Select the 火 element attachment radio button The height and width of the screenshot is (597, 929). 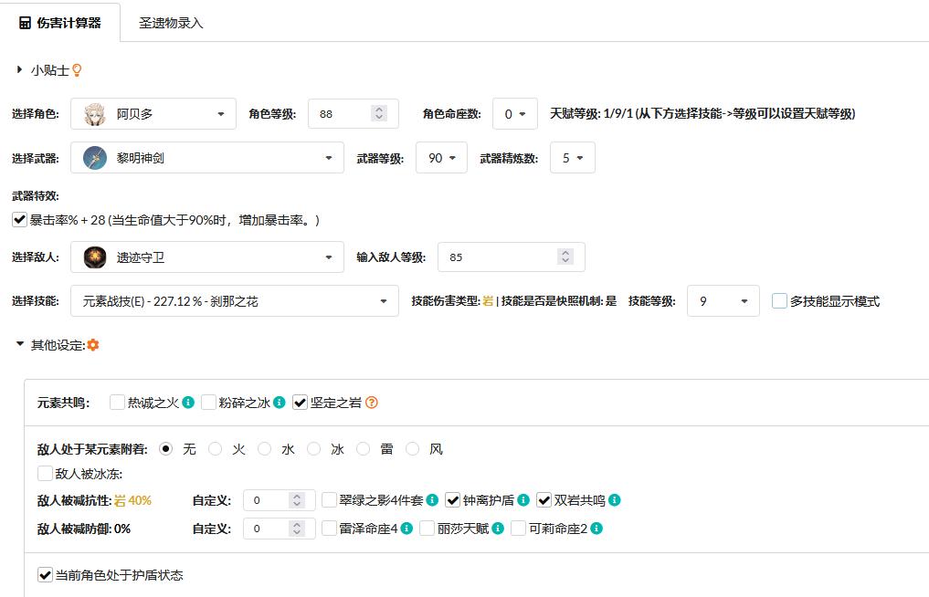click(214, 448)
